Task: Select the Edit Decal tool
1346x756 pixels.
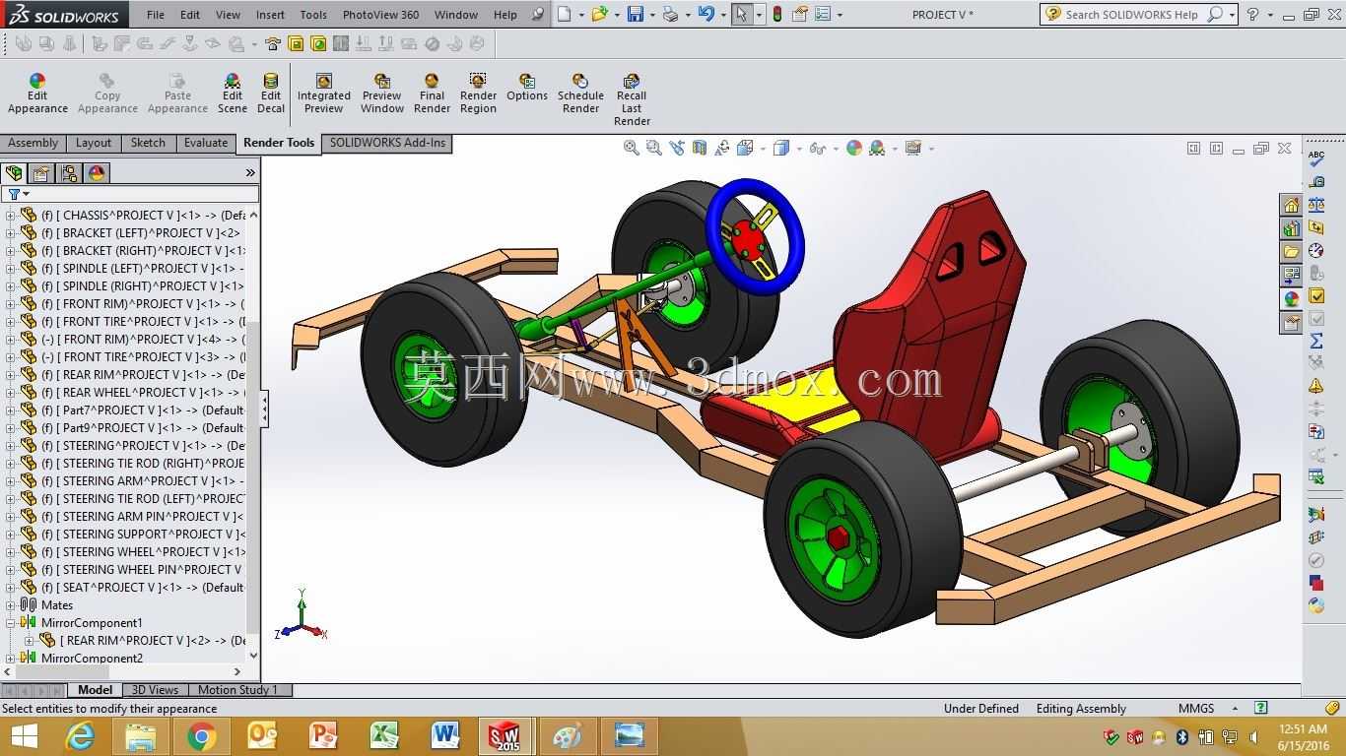Action: [x=271, y=94]
